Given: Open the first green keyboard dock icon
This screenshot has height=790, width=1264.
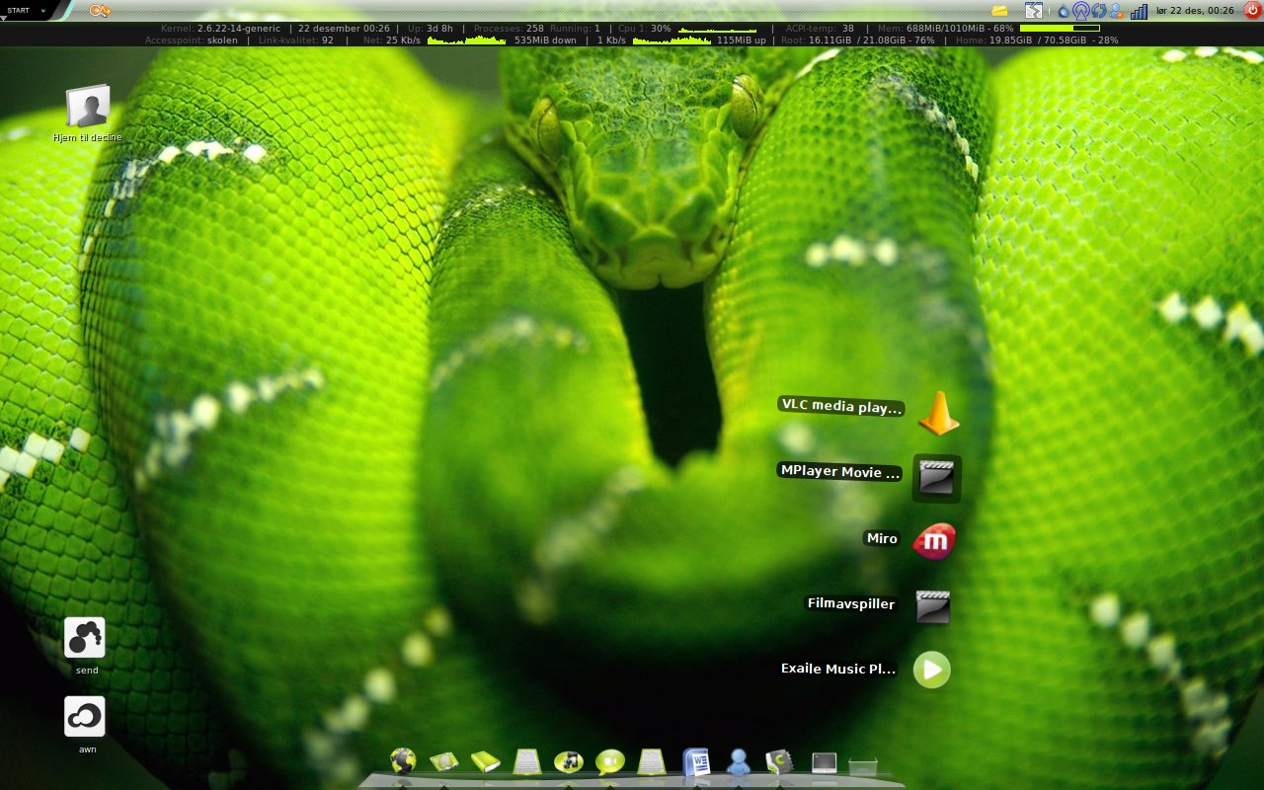Looking at the screenshot, I should click(527, 761).
